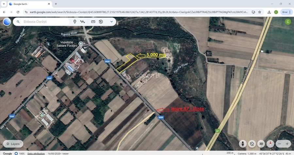The width and height of the screenshot is (294, 155).
Task: Click the search magnifier icon
Action: click(18, 22)
